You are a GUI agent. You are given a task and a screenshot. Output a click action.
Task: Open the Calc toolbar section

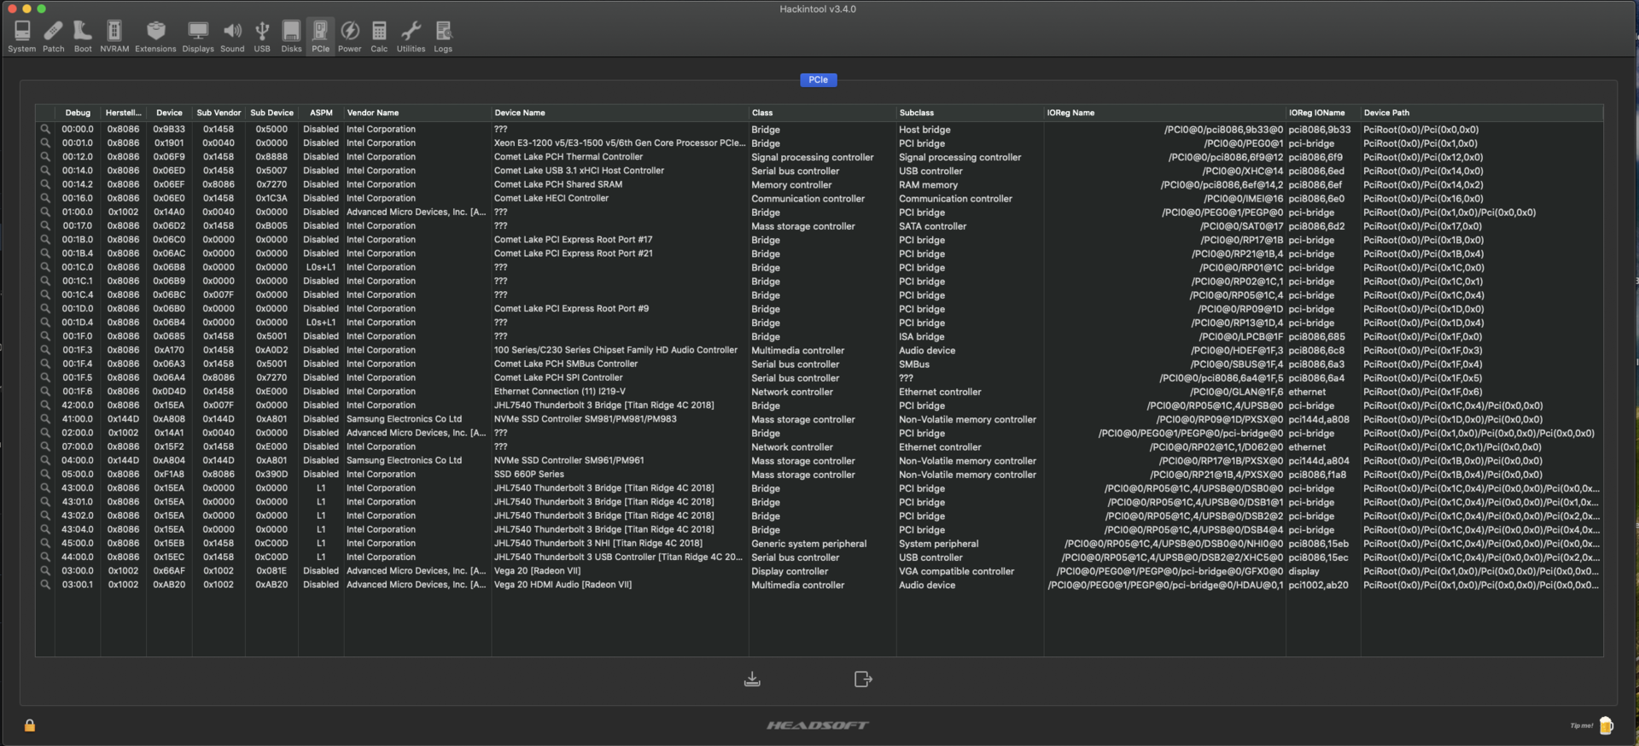[379, 37]
